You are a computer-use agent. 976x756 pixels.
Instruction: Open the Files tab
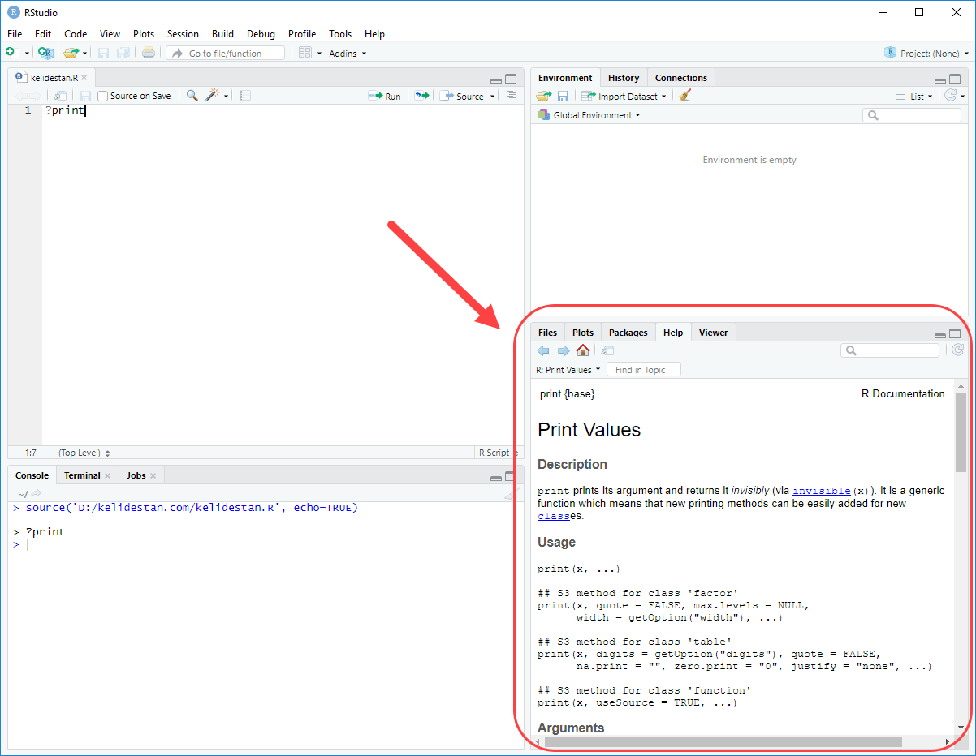[548, 333]
